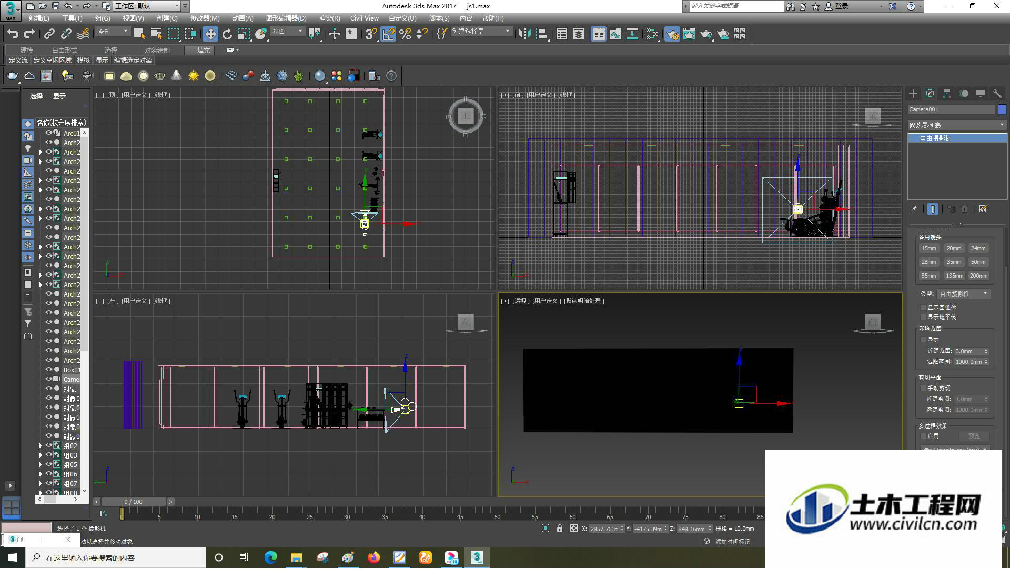Screen dimensions: 1010x569
Task: Click 编辑选定对象 ribbon button
Action: click(x=133, y=60)
